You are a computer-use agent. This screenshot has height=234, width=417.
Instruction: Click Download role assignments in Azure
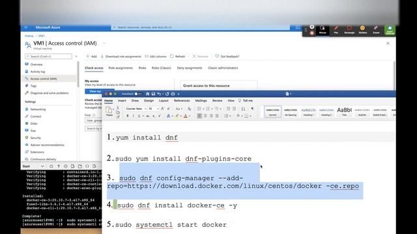click(121, 57)
